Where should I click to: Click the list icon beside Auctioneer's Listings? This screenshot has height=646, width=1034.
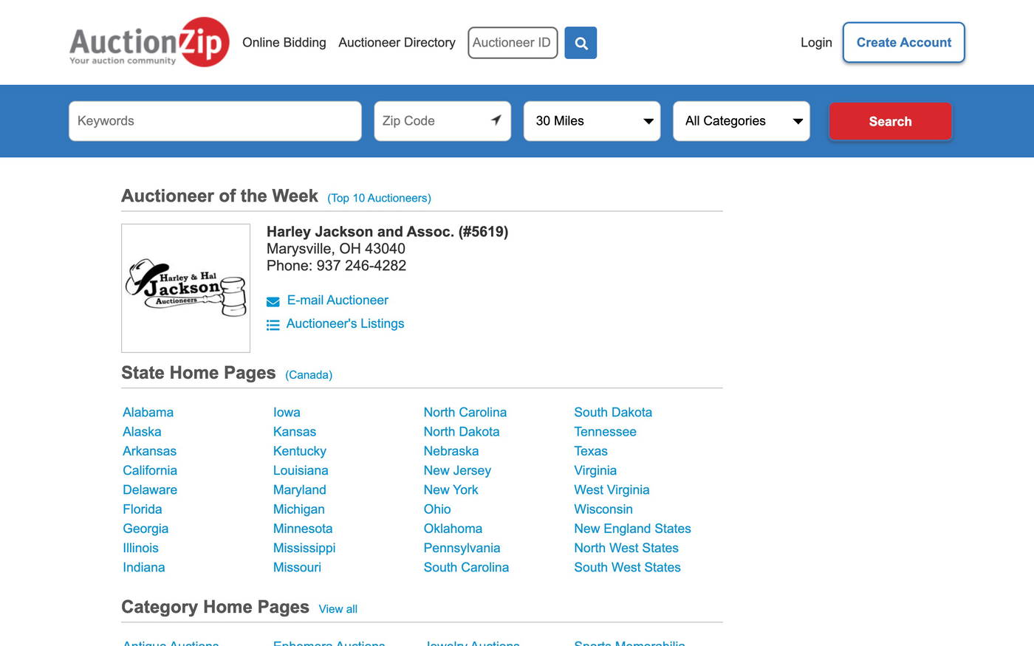click(273, 325)
